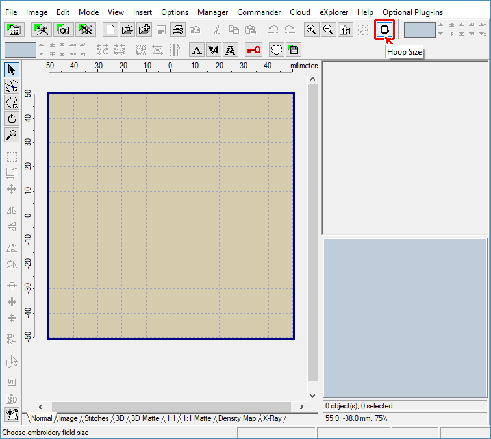Viewport: 491px width, 439px height.
Task: Open the Optional Plug-ins menu
Action: tap(412, 12)
